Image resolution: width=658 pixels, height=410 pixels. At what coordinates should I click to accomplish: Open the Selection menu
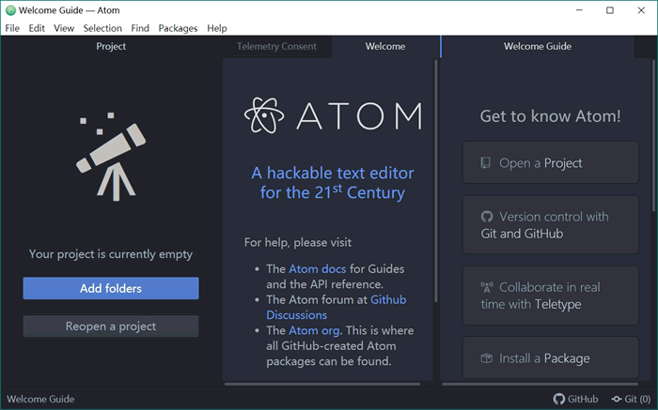102,28
